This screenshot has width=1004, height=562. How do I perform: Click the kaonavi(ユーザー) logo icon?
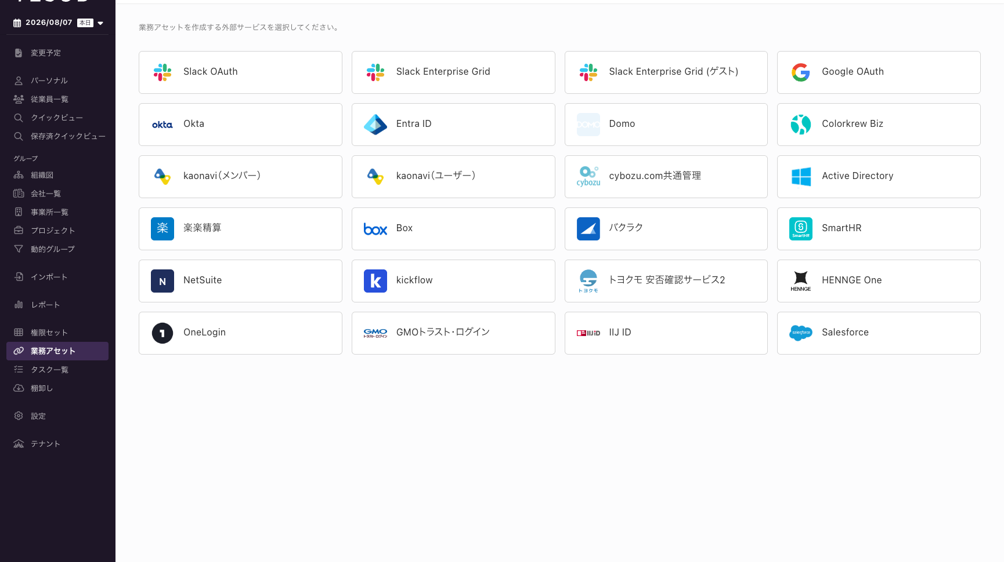click(375, 177)
